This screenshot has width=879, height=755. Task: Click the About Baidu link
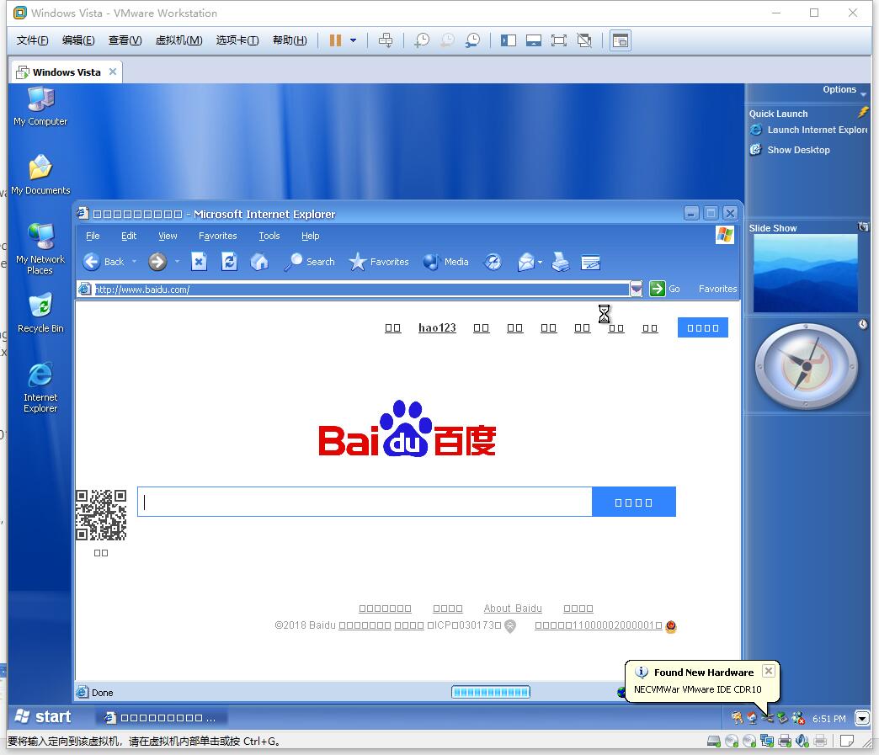[x=513, y=609]
